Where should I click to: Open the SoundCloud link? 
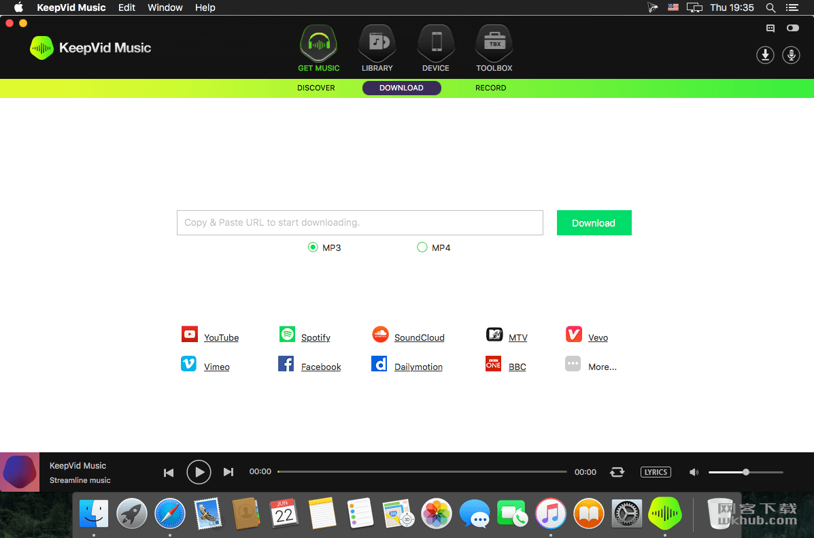pyautogui.click(x=420, y=337)
